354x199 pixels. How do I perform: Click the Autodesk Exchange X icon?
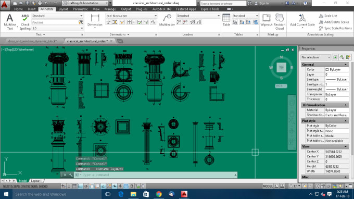coord(287,3)
